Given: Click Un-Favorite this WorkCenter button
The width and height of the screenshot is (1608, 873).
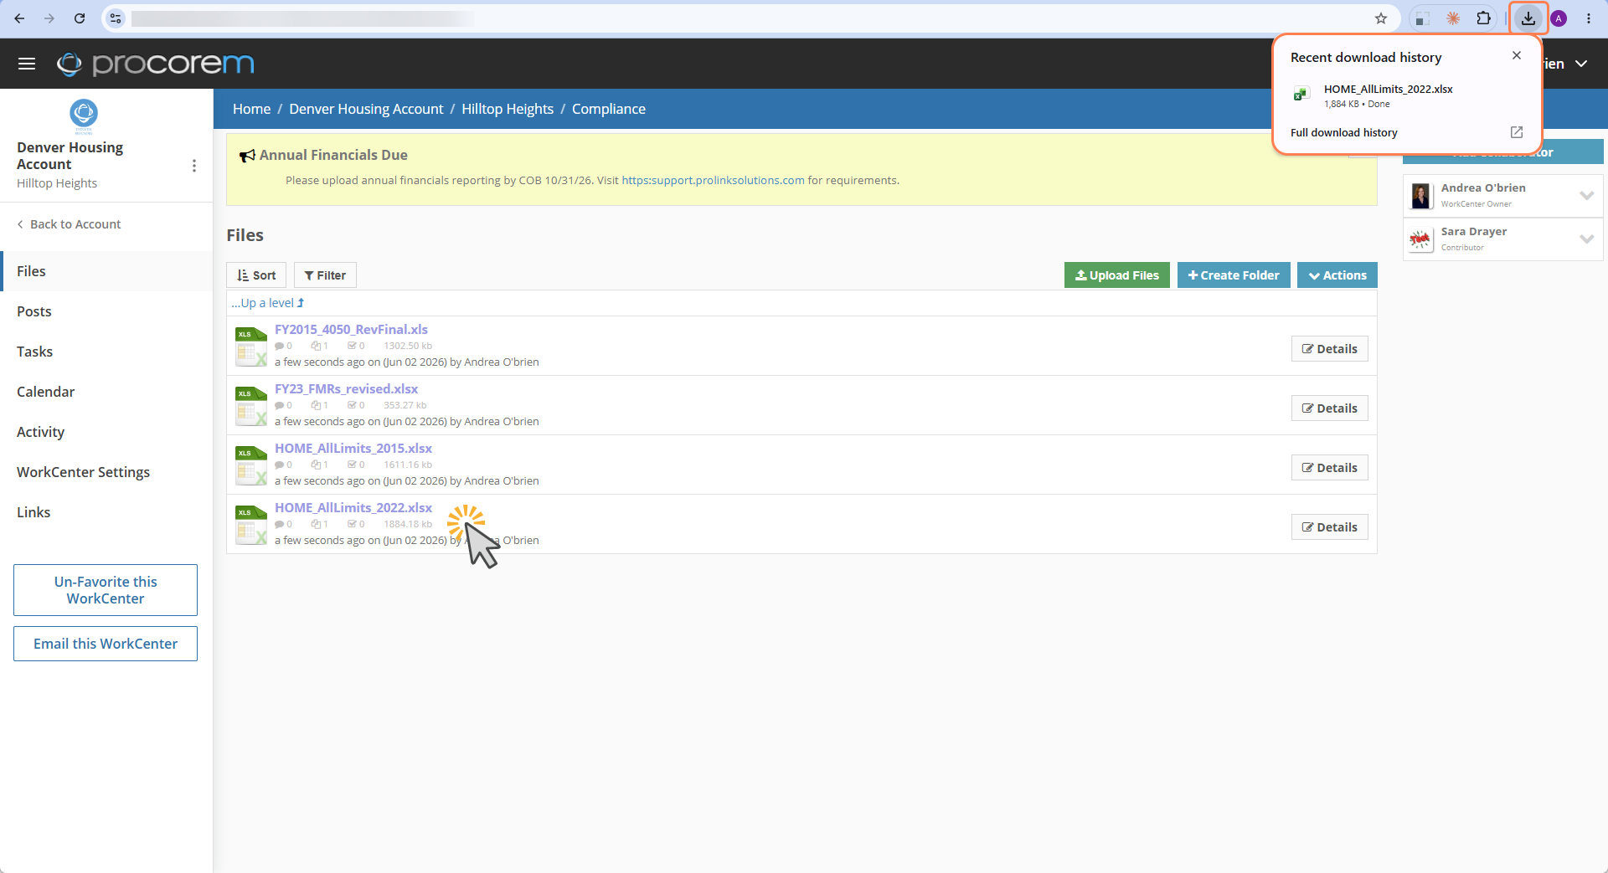Looking at the screenshot, I should click(106, 590).
